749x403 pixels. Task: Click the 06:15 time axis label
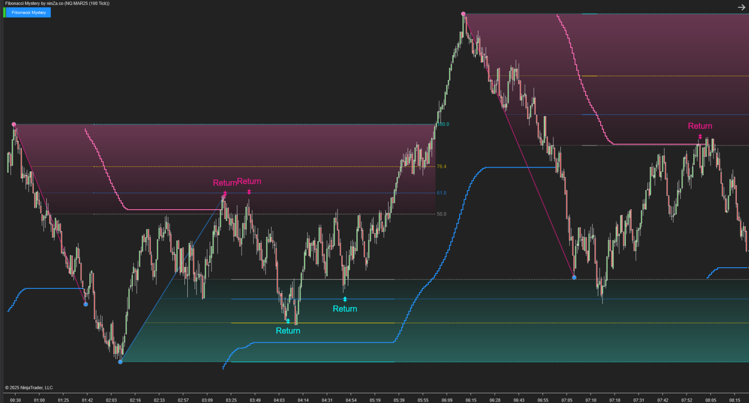(471, 400)
